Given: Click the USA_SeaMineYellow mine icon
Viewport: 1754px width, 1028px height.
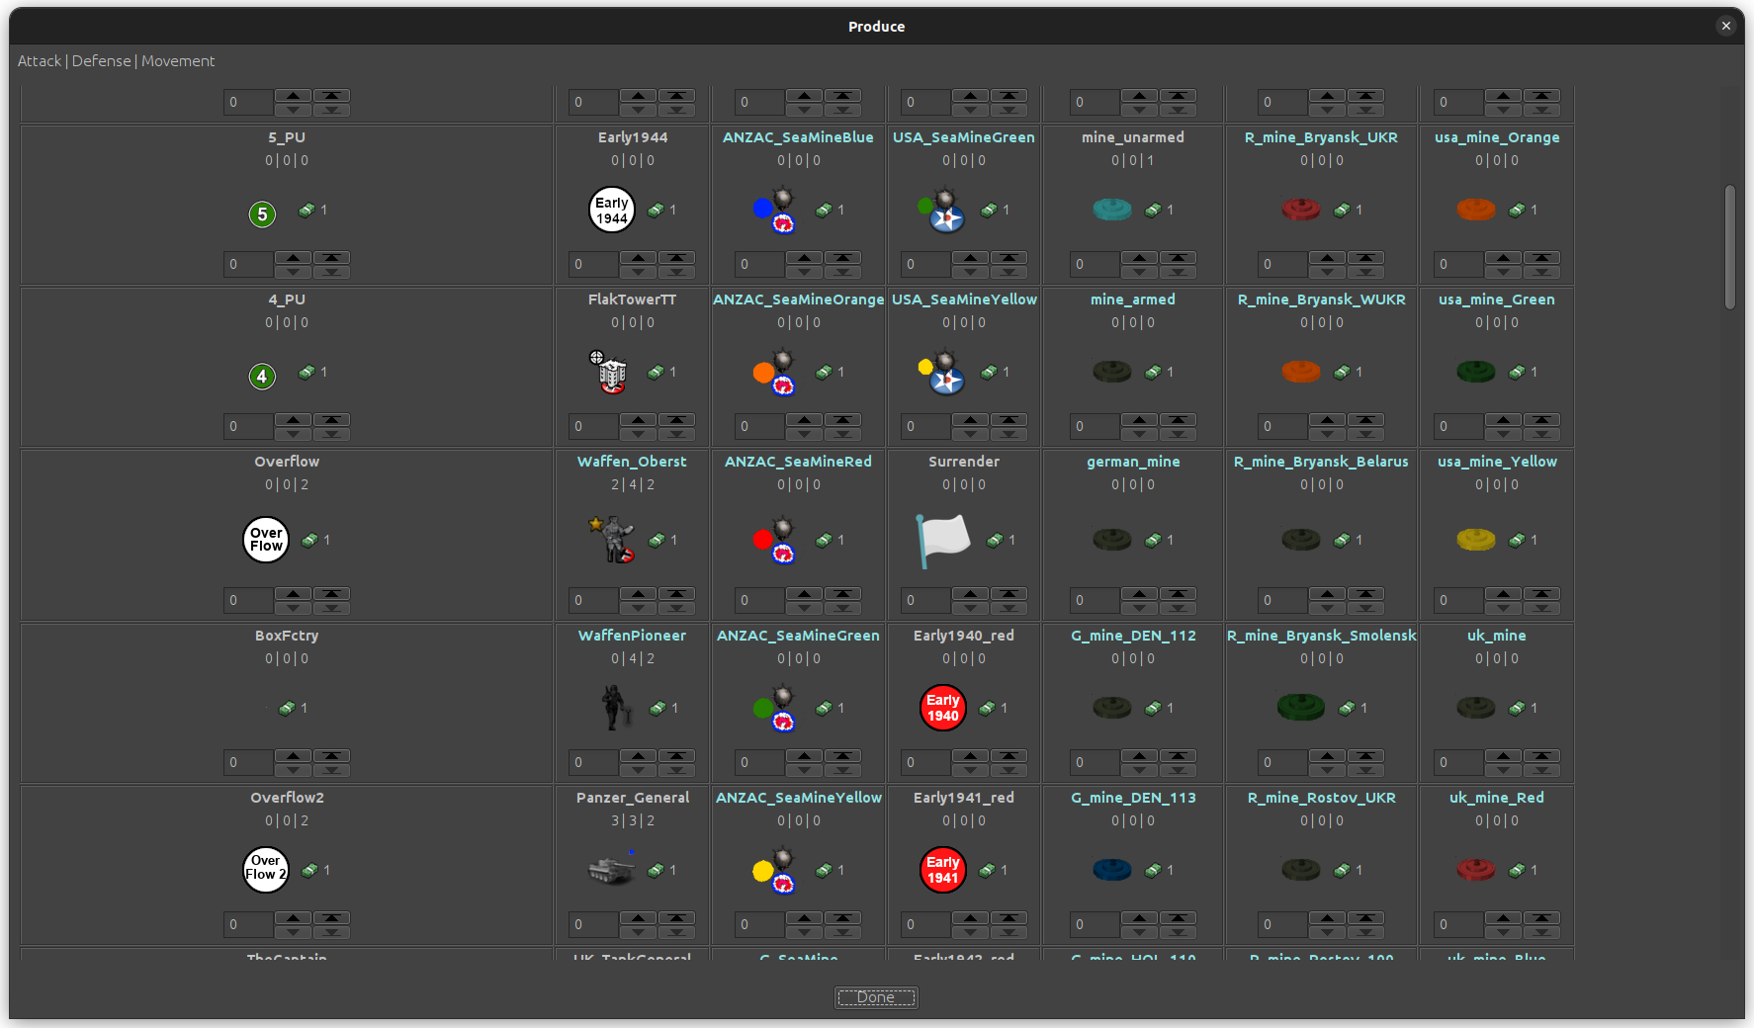Looking at the screenshot, I should tap(941, 372).
